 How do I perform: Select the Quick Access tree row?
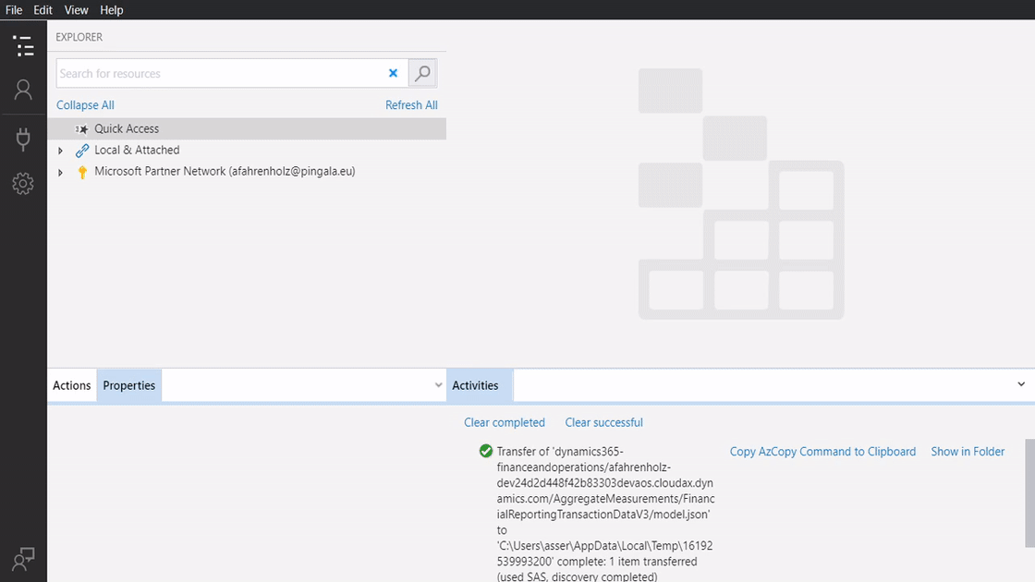pos(247,128)
